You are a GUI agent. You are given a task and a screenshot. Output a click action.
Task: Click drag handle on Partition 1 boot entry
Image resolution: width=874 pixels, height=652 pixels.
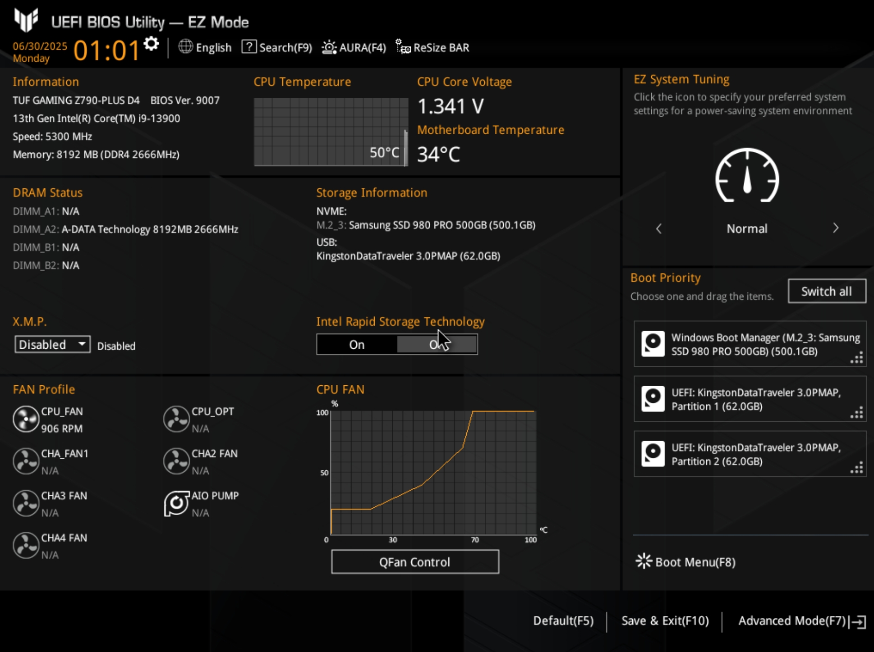[856, 412]
